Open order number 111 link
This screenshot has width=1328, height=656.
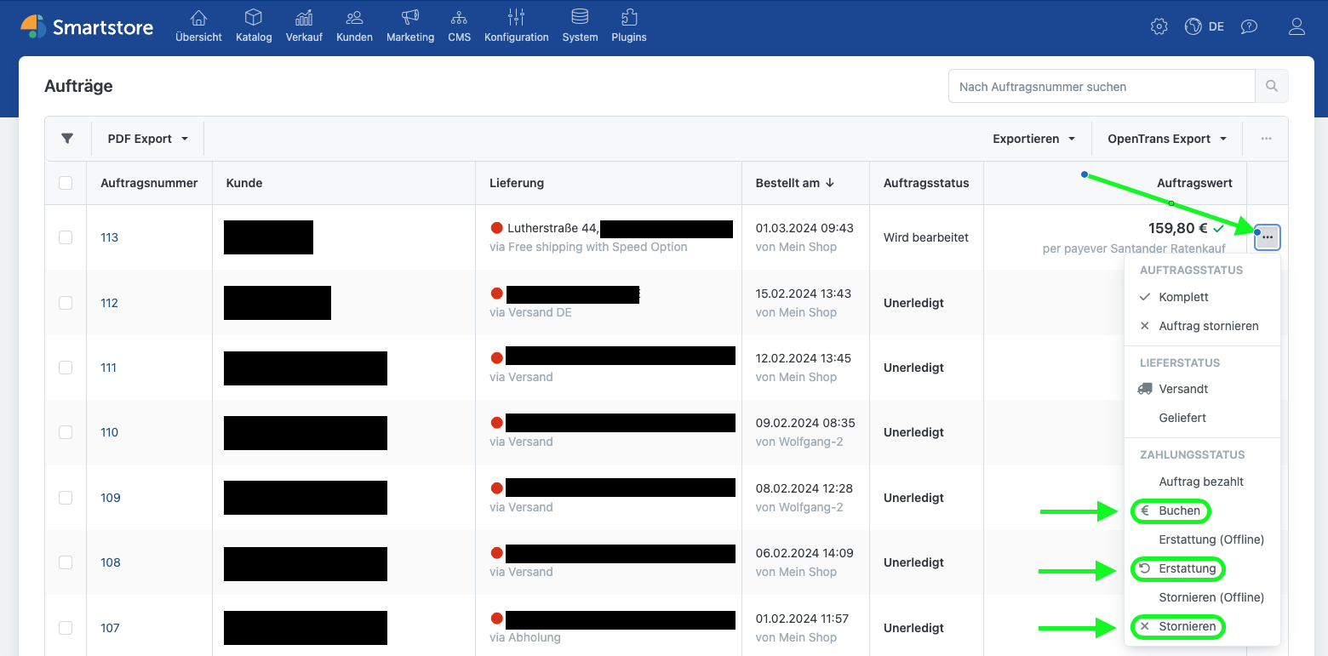pyautogui.click(x=108, y=368)
